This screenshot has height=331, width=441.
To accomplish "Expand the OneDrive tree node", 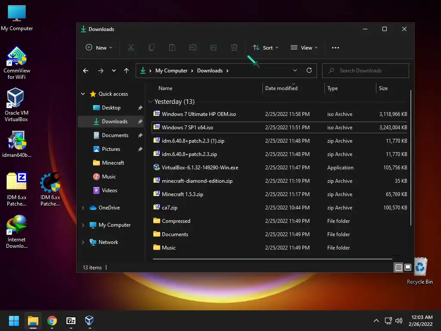I will point(83,208).
